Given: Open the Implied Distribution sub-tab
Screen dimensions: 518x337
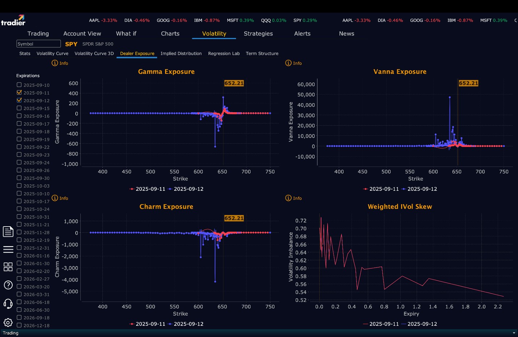Looking at the screenshot, I should point(181,54).
